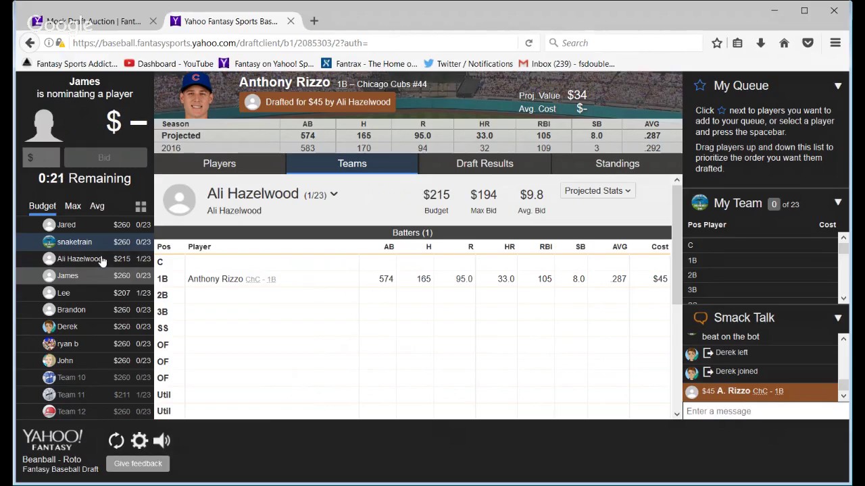Click ryan b avatar in team list
This screenshot has height=486, width=865.
point(49,344)
